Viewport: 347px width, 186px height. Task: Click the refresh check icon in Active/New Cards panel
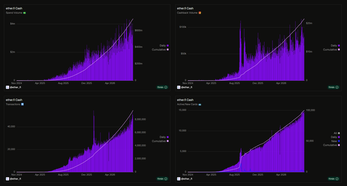click(x=337, y=179)
